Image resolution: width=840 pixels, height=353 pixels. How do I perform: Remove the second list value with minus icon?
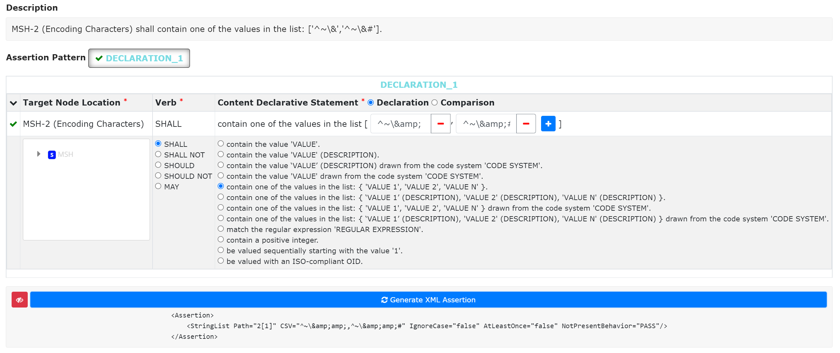(526, 124)
